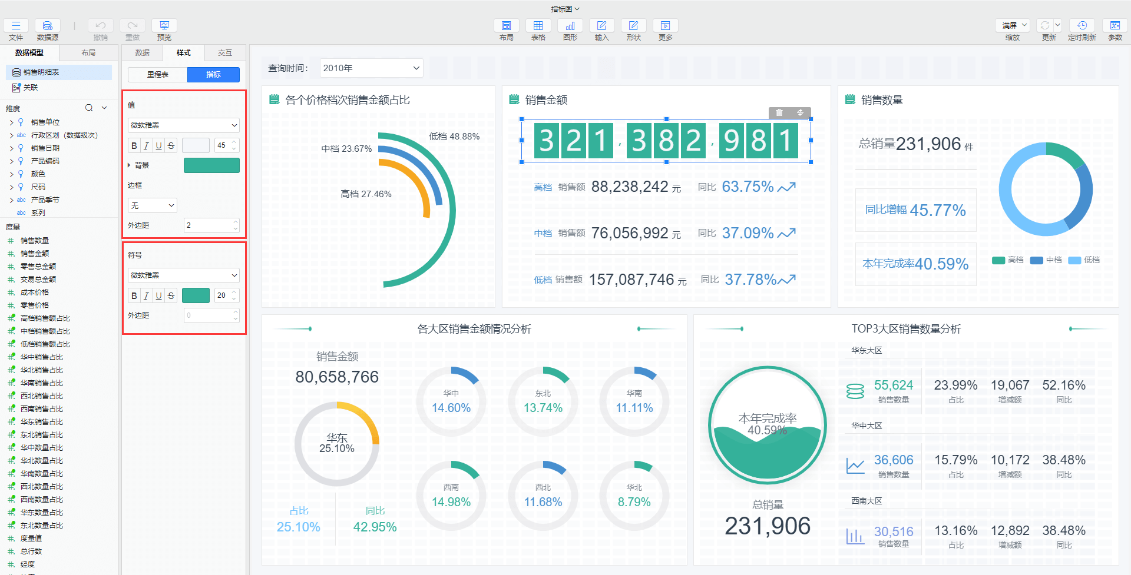This screenshot has width=1131, height=575.
Task: Open the 关联 relationship item
Action: 25,88
